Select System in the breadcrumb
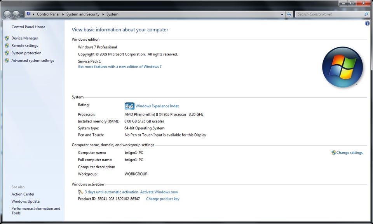The image size is (373, 224). 112,14
